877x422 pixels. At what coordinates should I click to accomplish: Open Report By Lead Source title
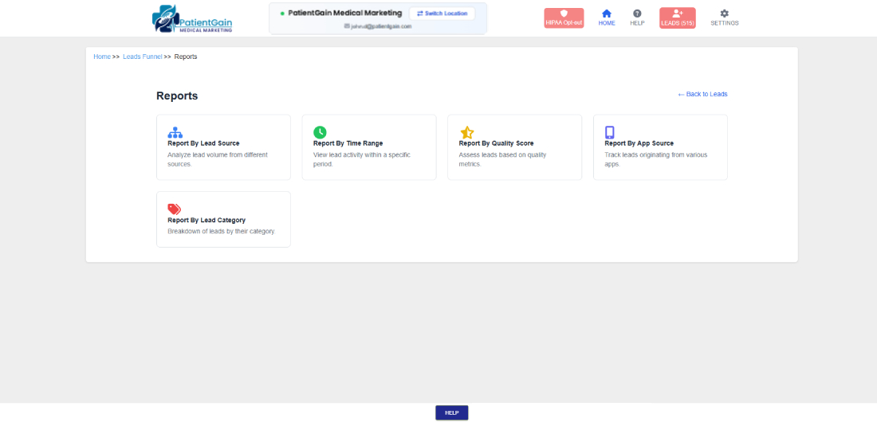tap(203, 143)
